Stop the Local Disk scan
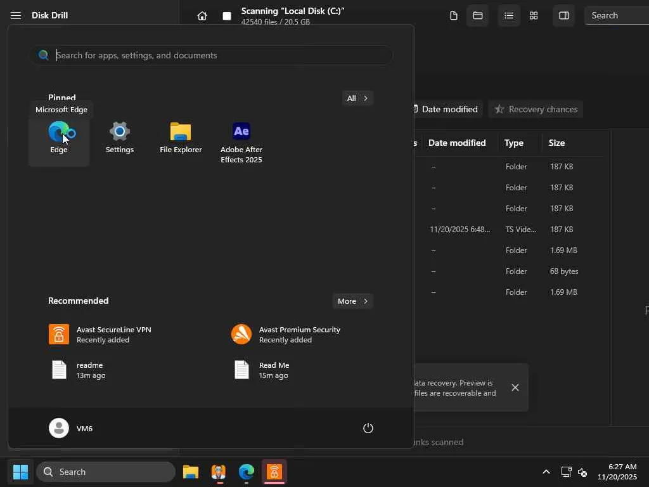This screenshot has height=487, width=649. pos(227,16)
